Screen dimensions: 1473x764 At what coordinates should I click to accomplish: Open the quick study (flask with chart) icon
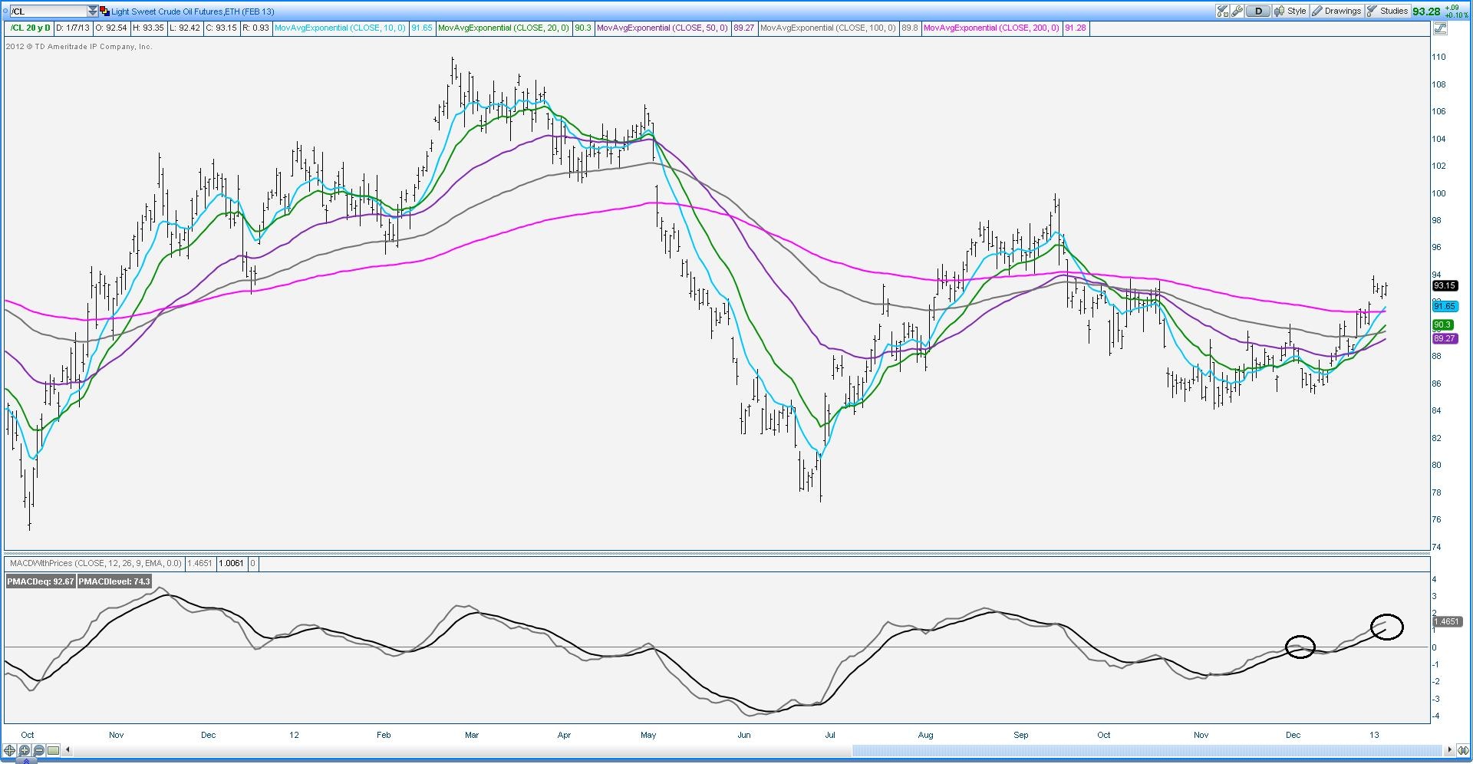tap(1222, 11)
